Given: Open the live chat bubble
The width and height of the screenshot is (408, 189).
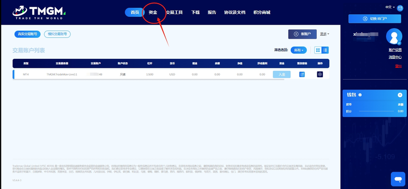Looking at the screenshot, I should tap(398, 179).
